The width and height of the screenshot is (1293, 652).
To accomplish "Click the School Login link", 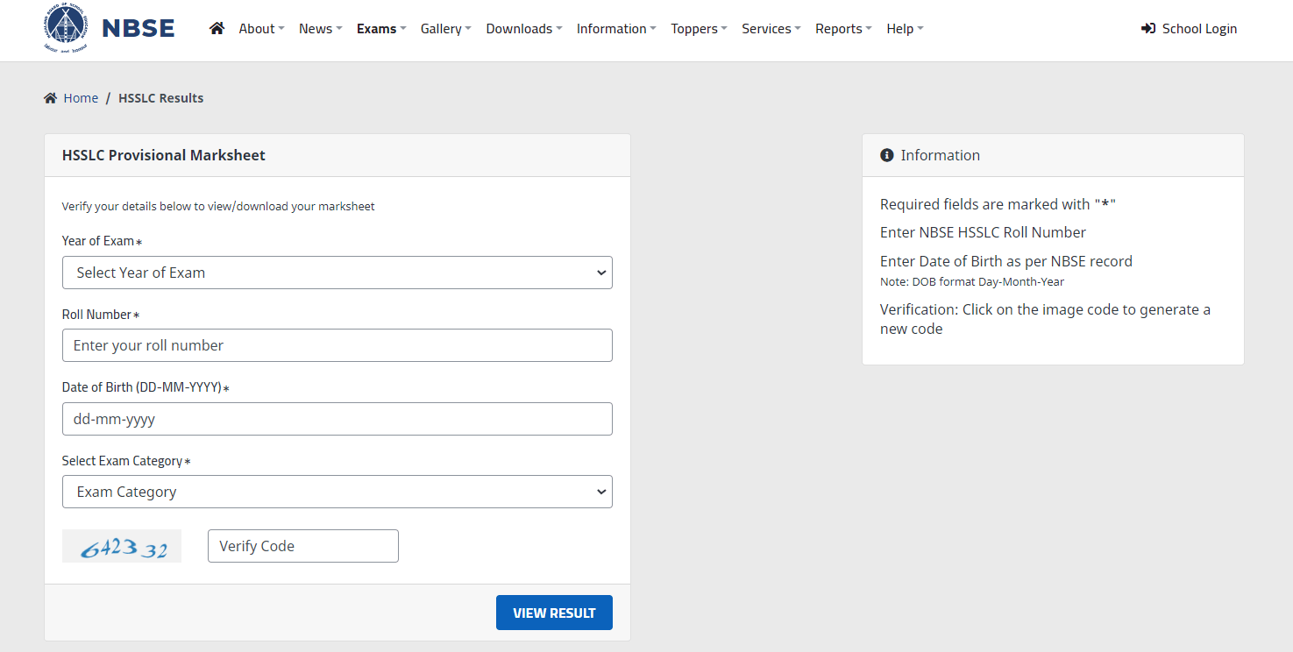I will click(x=1189, y=29).
